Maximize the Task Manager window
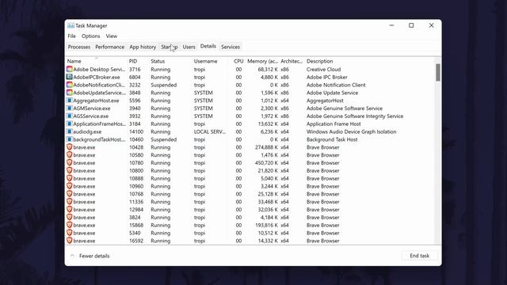The height and width of the screenshot is (285, 507). (411, 25)
